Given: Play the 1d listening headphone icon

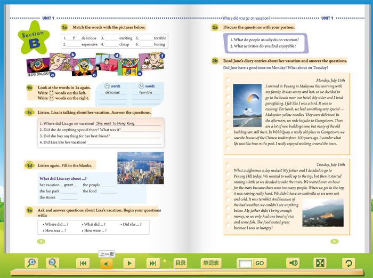Looking at the screenshot, I should (x=29, y=165).
